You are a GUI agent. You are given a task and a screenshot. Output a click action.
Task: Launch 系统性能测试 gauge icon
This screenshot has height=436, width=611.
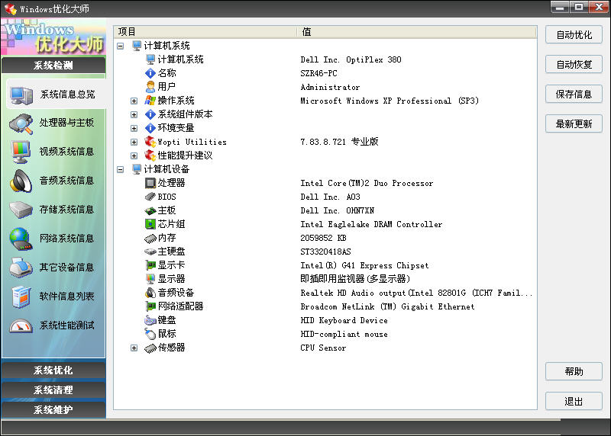[x=21, y=325]
